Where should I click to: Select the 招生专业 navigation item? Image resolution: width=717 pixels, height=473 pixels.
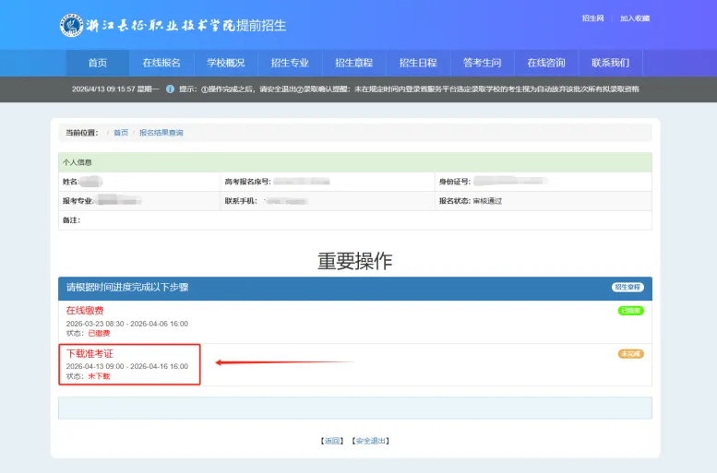290,63
